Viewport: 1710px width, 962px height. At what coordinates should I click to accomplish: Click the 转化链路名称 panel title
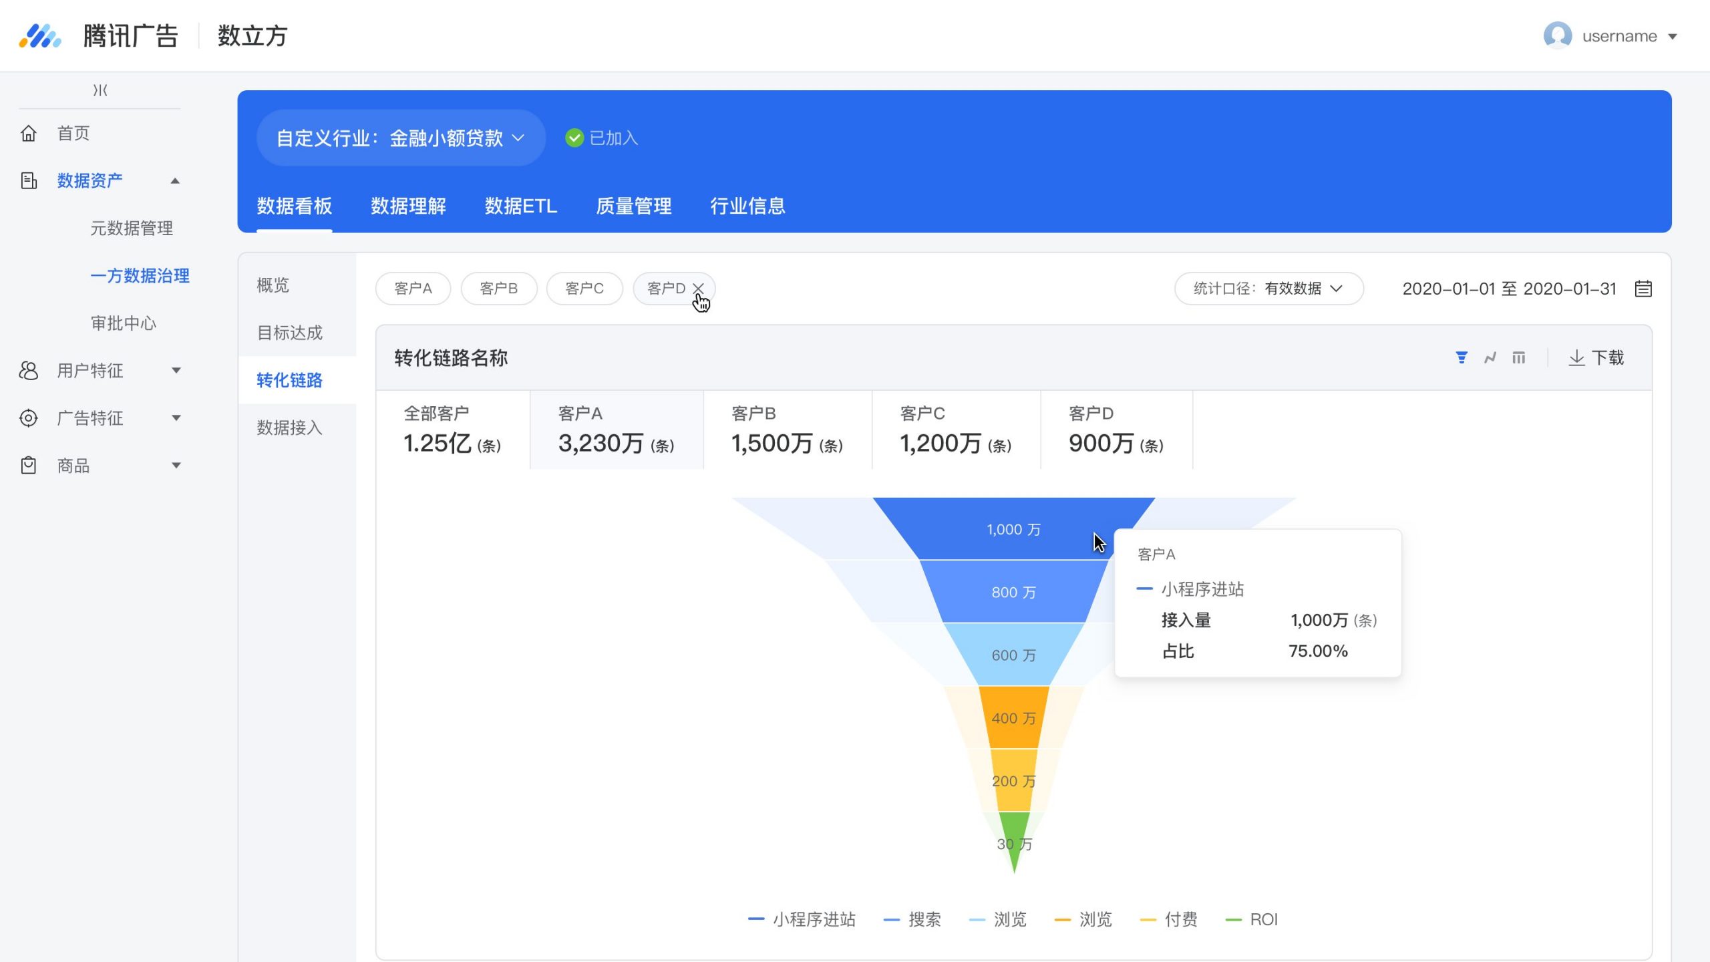pos(451,358)
